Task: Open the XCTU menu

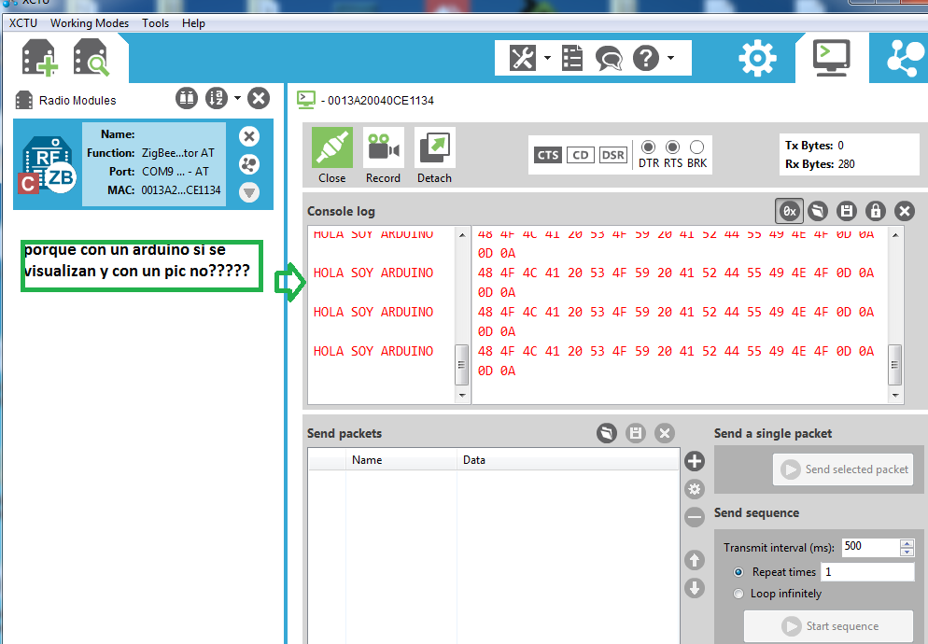Action: click(x=23, y=23)
